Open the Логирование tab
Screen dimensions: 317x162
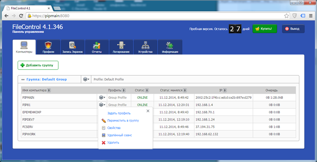tap(121, 47)
